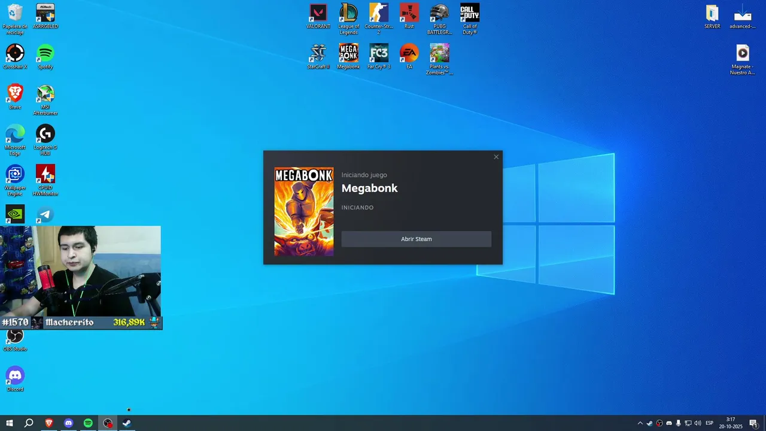Open the League of Legends desktop icon
Screen dimensions: 766x431
349,19
